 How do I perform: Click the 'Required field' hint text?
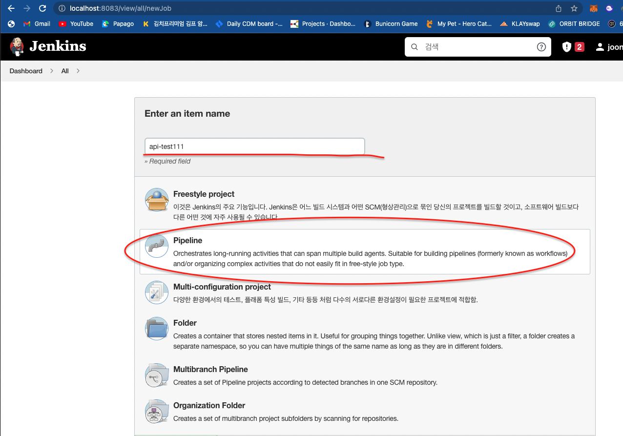pyautogui.click(x=167, y=161)
